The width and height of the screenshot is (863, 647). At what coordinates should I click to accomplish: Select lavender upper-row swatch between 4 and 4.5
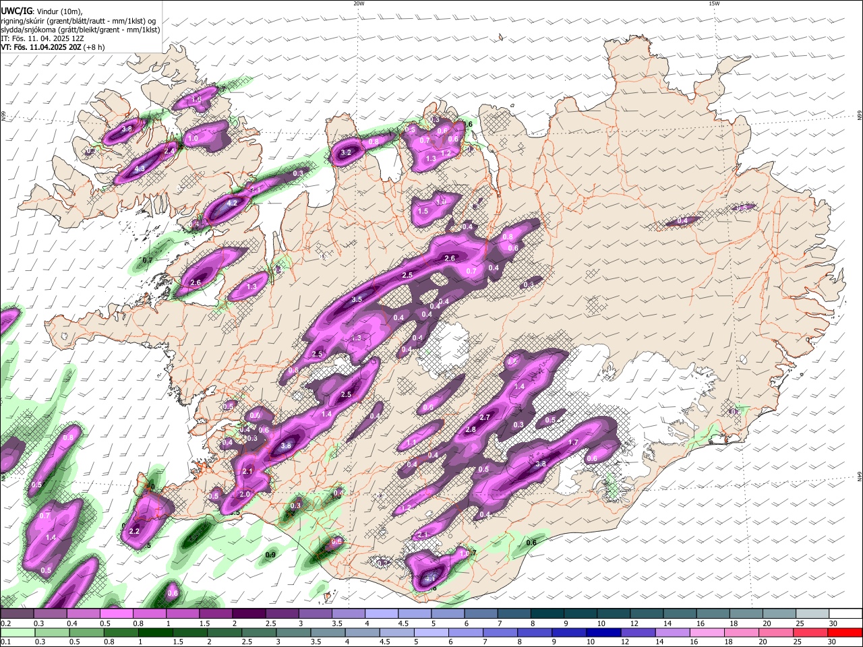click(x=381, y=614)
